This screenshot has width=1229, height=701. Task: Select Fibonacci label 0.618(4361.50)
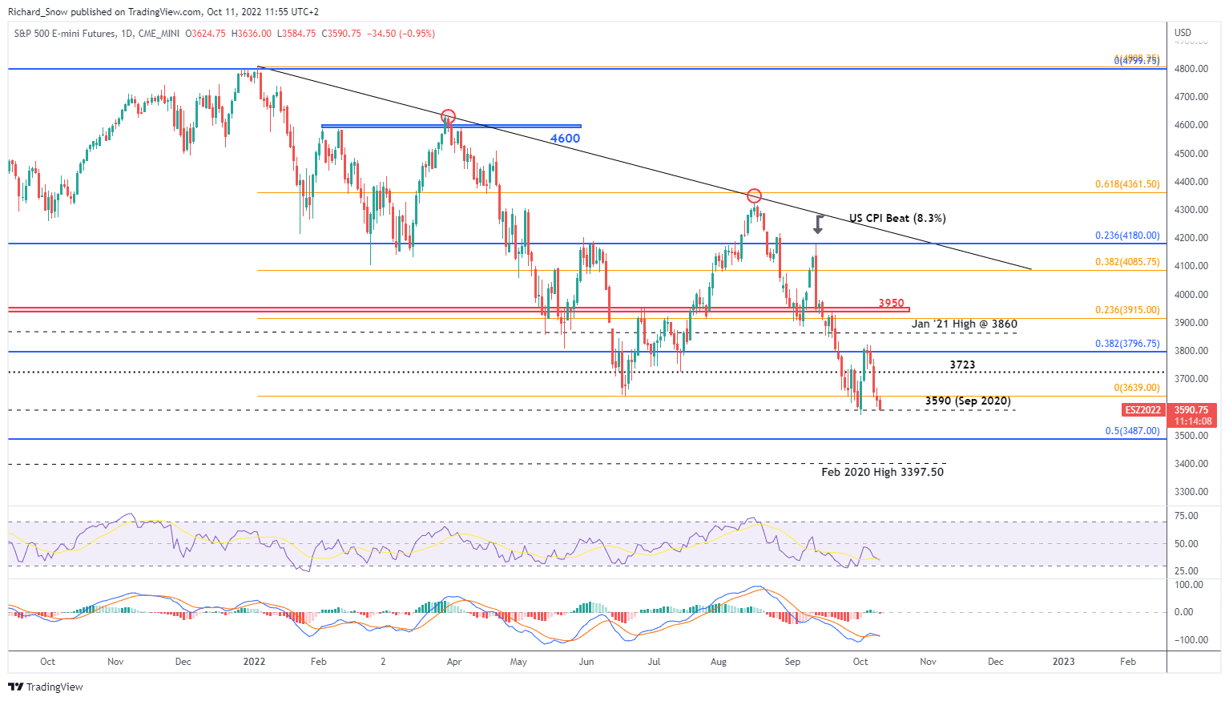pyautogui.click(x=1127, y=184)
